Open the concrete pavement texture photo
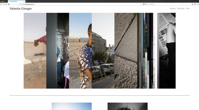Image resolution: width=199 pixels, height=110 pixels. tap(126, 51)
